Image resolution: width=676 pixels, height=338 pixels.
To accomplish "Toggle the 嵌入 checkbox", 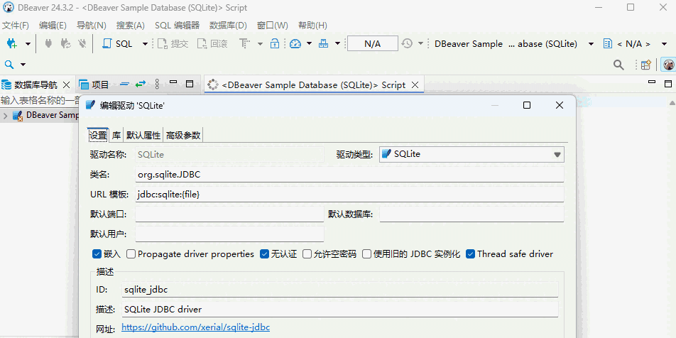I will click(97, 254).
